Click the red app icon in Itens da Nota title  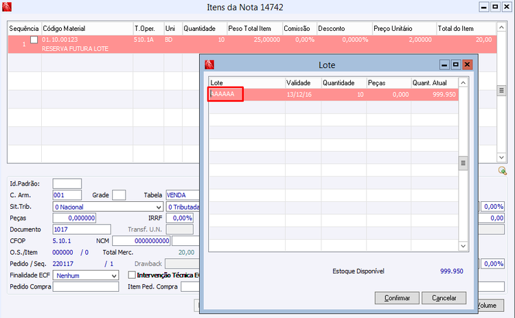(7, 7)
